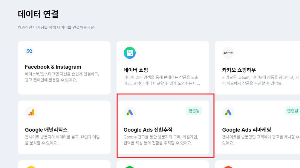Image resolution: width=300 pixels, height=168 pixels.
Task: Click the 쇼핑하우 round logo icon
Action: [x=228, y=53]
